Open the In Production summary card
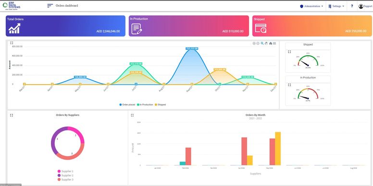373x186 pixels. [x=189, y=26]
